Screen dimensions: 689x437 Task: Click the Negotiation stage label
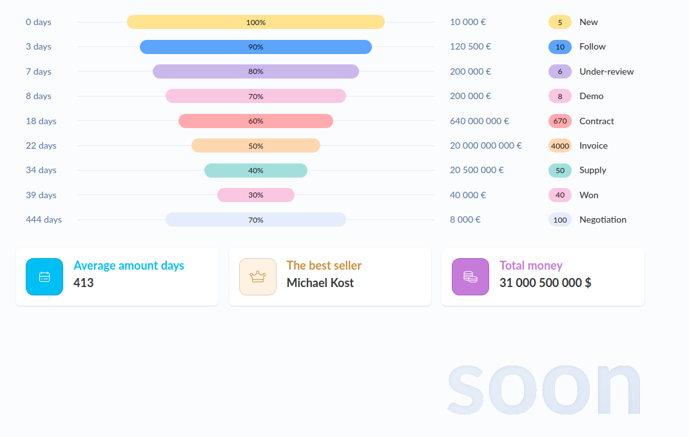coord(603,219)
